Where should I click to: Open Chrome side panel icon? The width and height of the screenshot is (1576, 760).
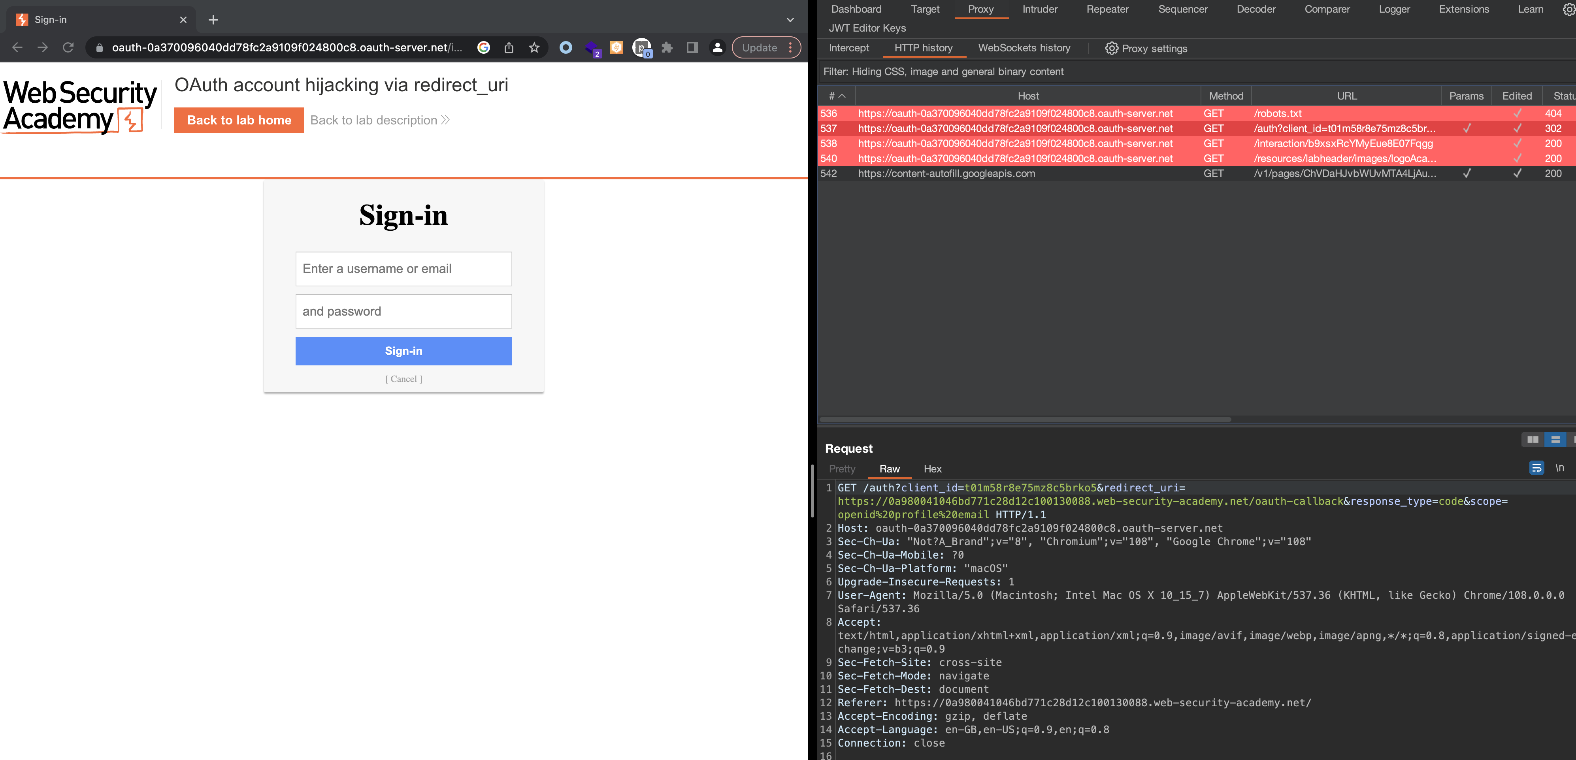pyautogui.click(x=692, y=48)
